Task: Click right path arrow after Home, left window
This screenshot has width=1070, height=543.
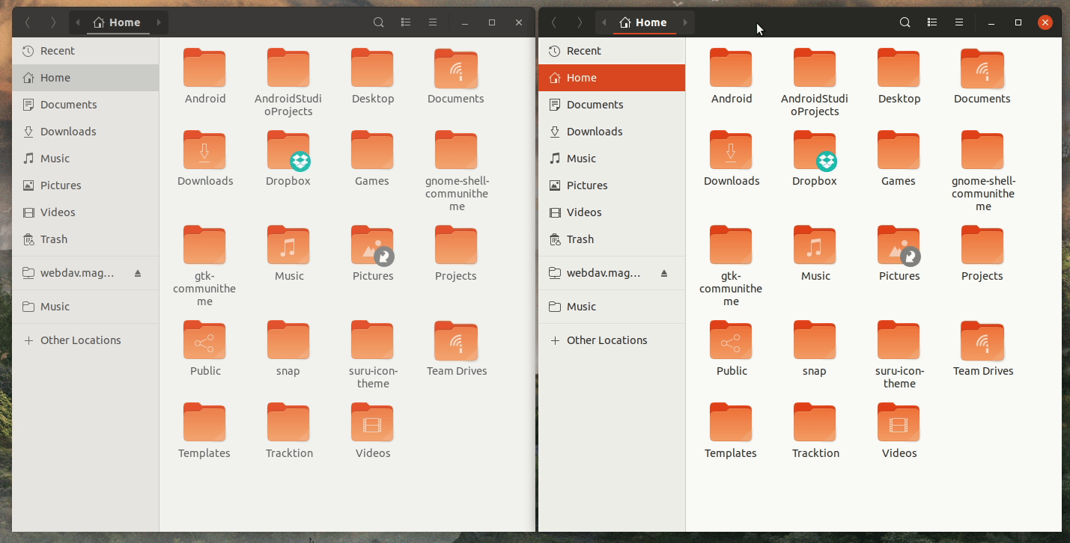Action: click(159, 22)
